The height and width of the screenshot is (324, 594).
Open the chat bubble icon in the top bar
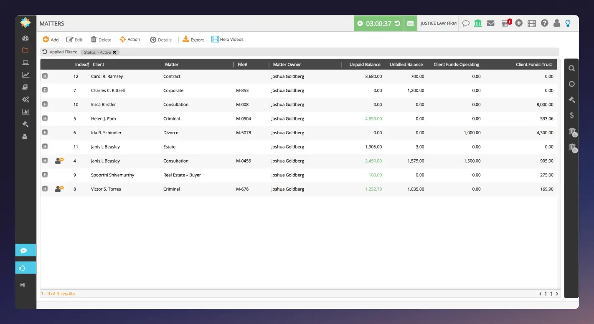click(466, 23)
